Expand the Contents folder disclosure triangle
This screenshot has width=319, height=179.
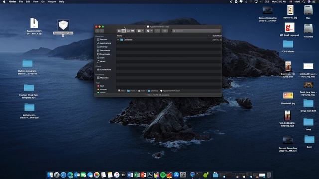pos(118,40)
